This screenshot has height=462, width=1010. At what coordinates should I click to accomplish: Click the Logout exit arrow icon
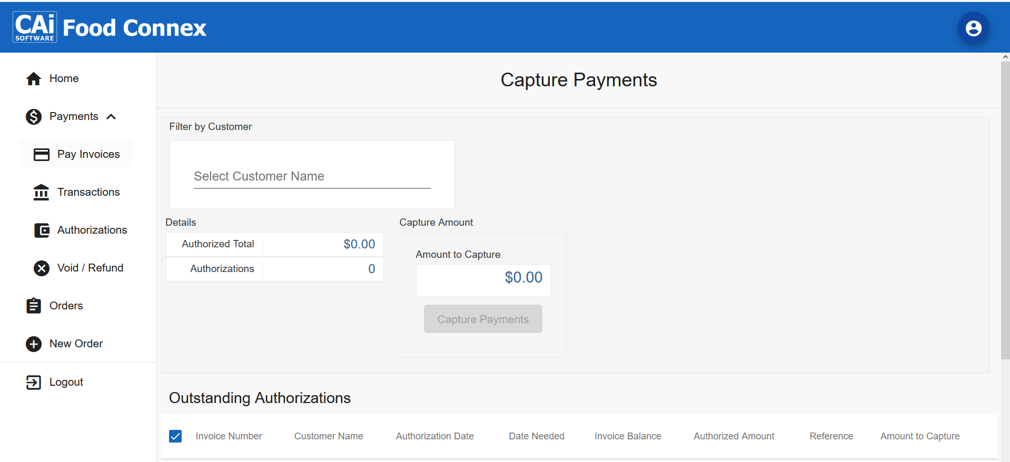coord(34,382)
